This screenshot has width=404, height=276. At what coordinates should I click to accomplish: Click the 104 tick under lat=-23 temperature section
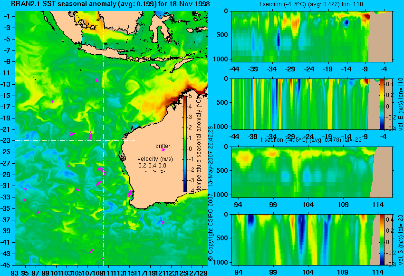click(308, 205)
